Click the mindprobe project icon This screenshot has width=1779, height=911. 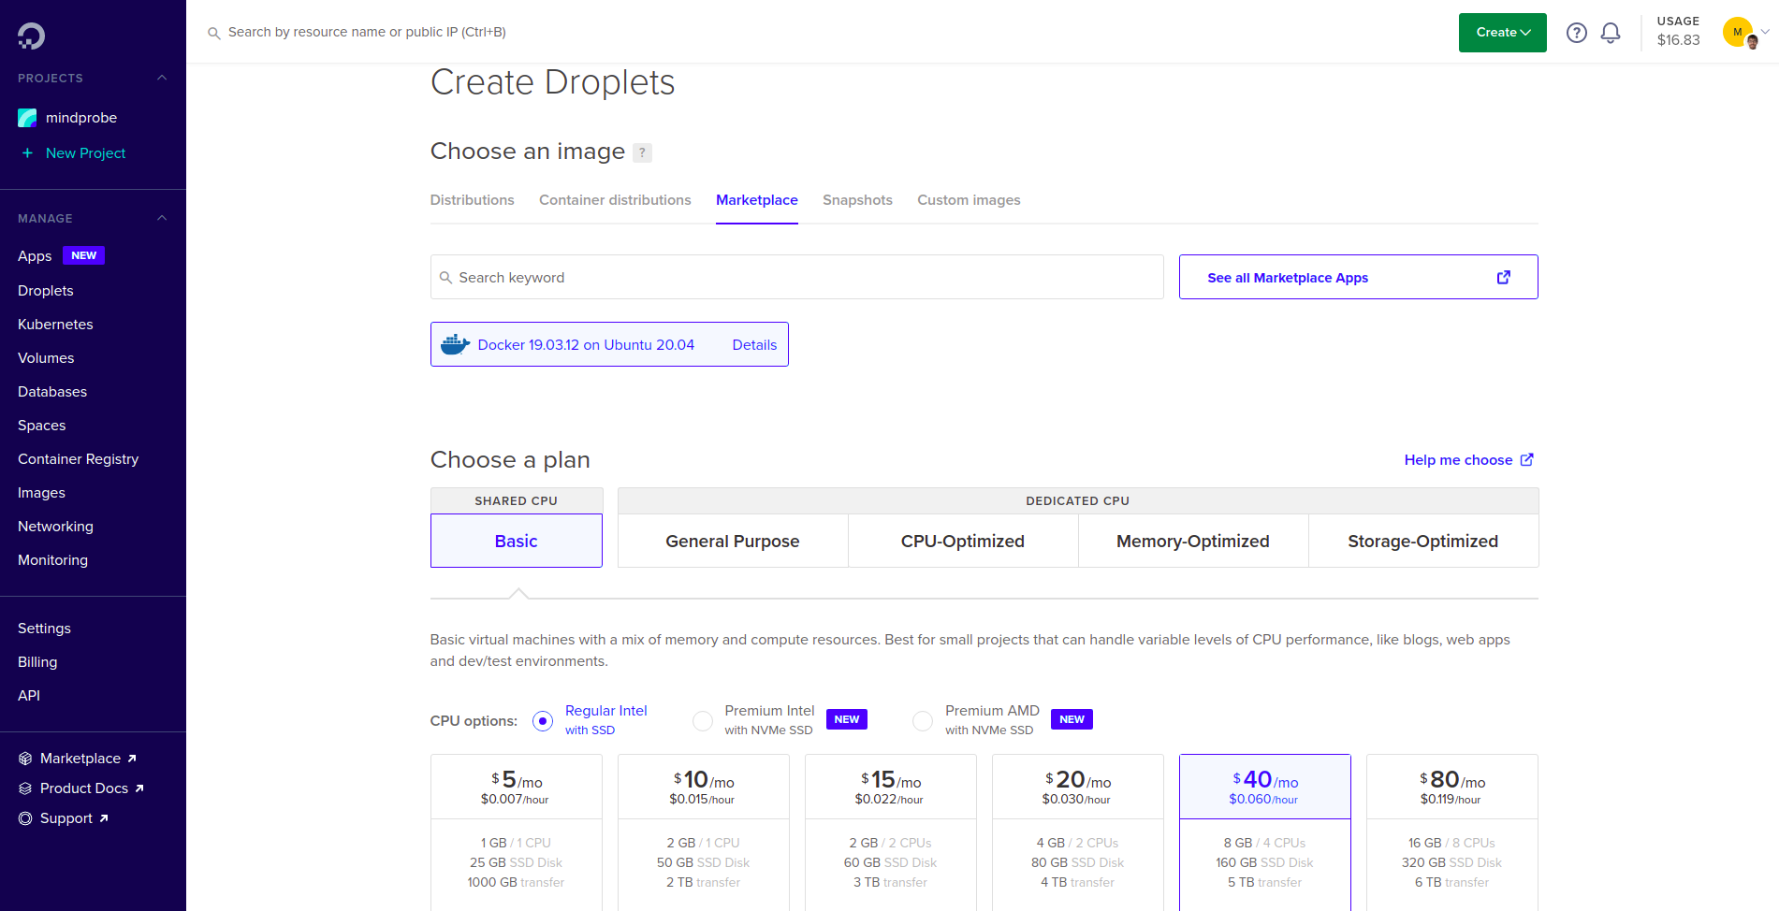27,118
